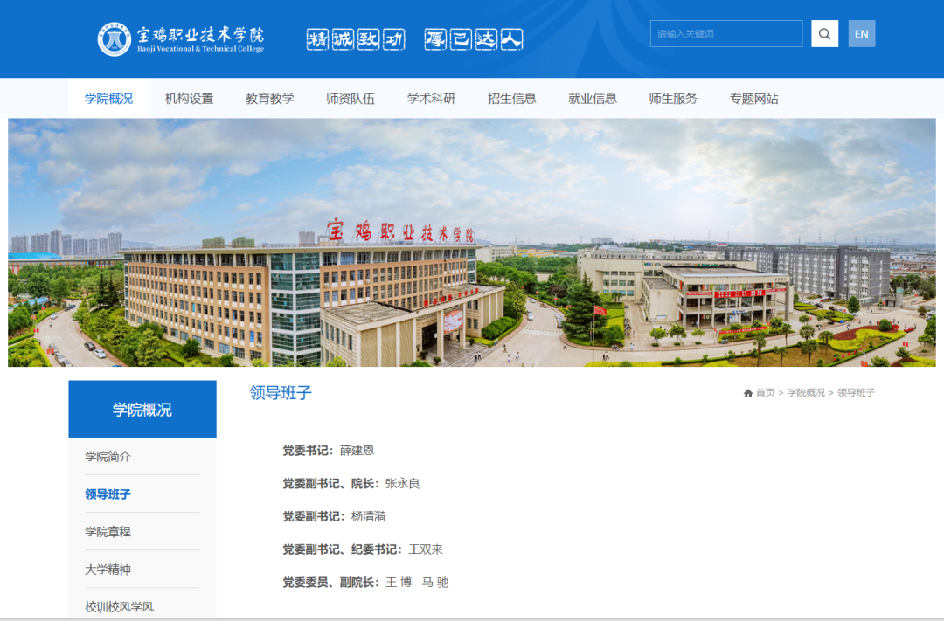Click the keyword search input field
This screenshot has height=621, width=944.
point(725,33)
